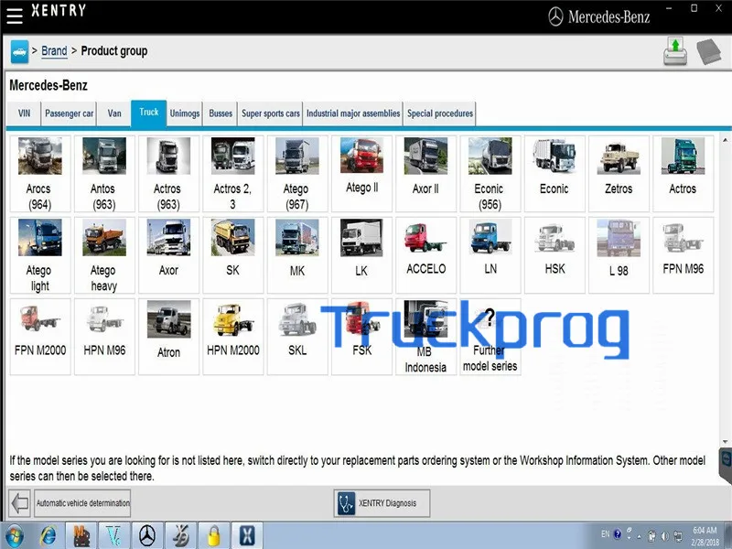Switch to Super sports cars tab
This screenshot has width=732, height=549.
270,113
